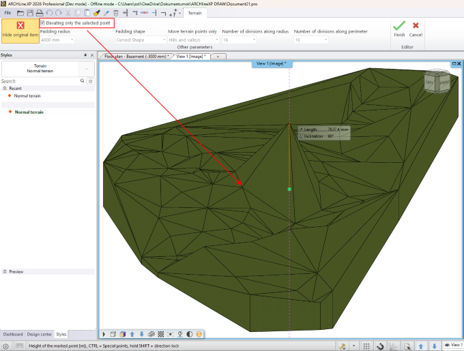Save the project with floppy icon
This screenshot has width=464, height=351.
click(30, 13)
